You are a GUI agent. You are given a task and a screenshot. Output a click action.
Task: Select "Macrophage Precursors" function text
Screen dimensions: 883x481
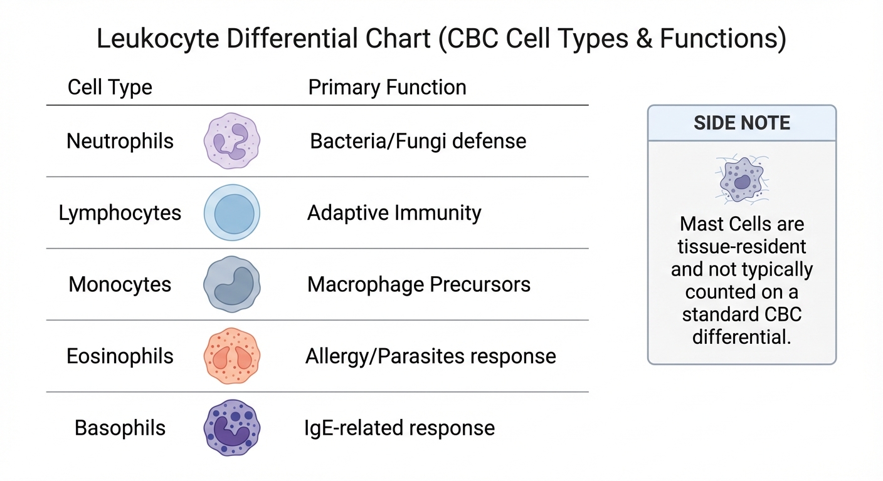pyautogui.click(x=419, y=284)
